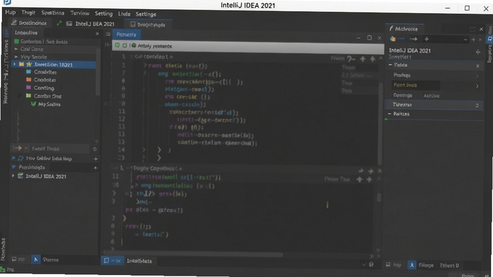Click the X on the first collapsible section row
The width and height of the screenshot is (493, 277).
[x=478, y=66]
